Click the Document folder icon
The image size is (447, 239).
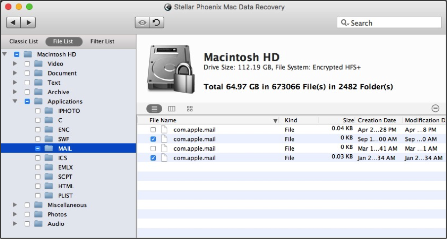[38, 73]
